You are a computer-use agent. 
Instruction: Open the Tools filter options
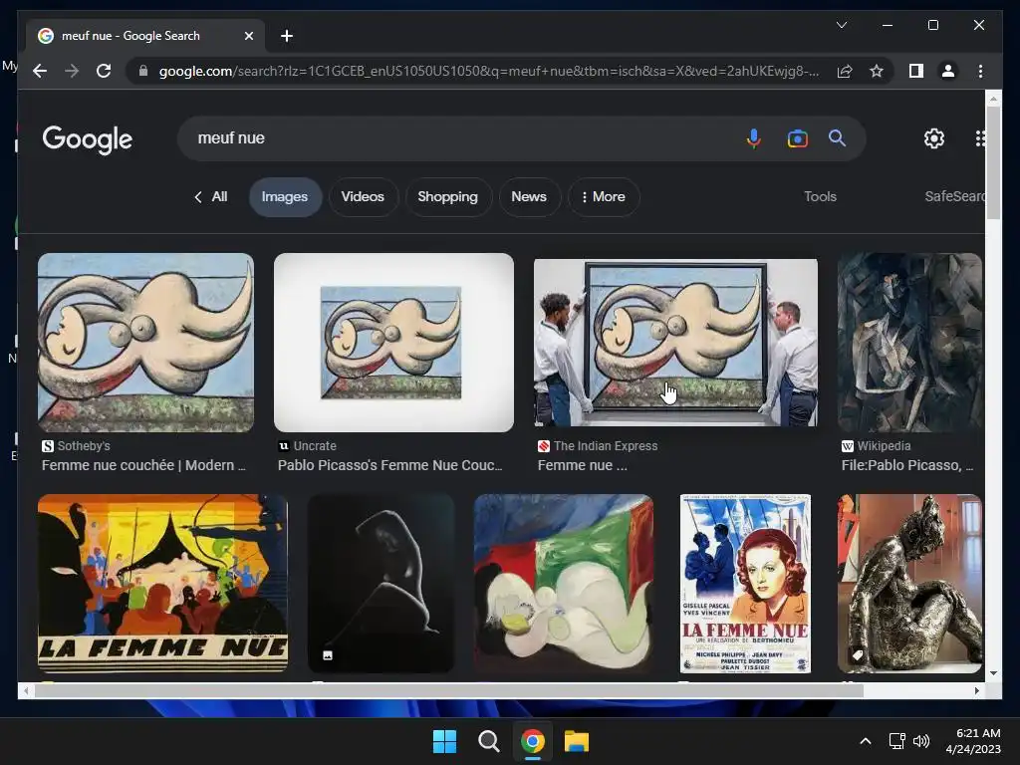[820, 196]
